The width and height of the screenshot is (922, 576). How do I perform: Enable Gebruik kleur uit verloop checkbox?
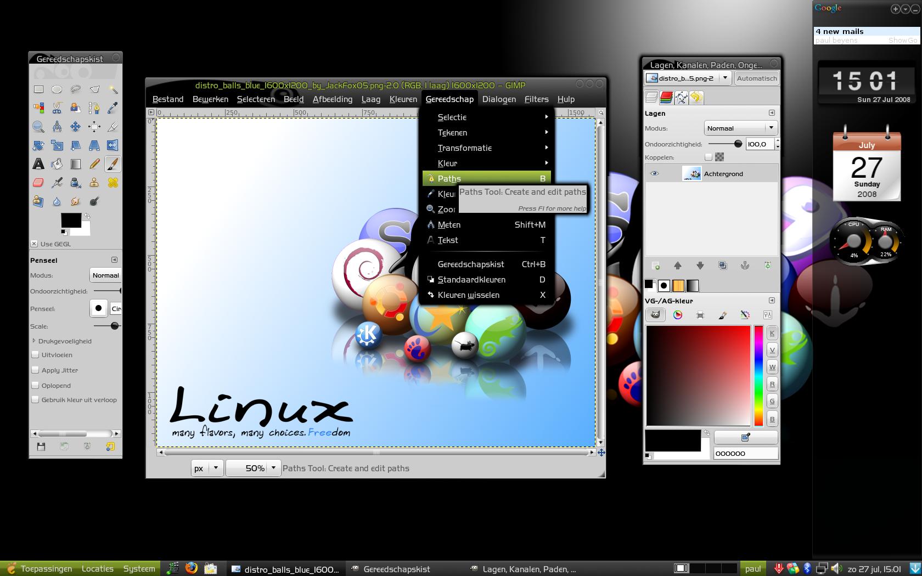pos(35,400)
